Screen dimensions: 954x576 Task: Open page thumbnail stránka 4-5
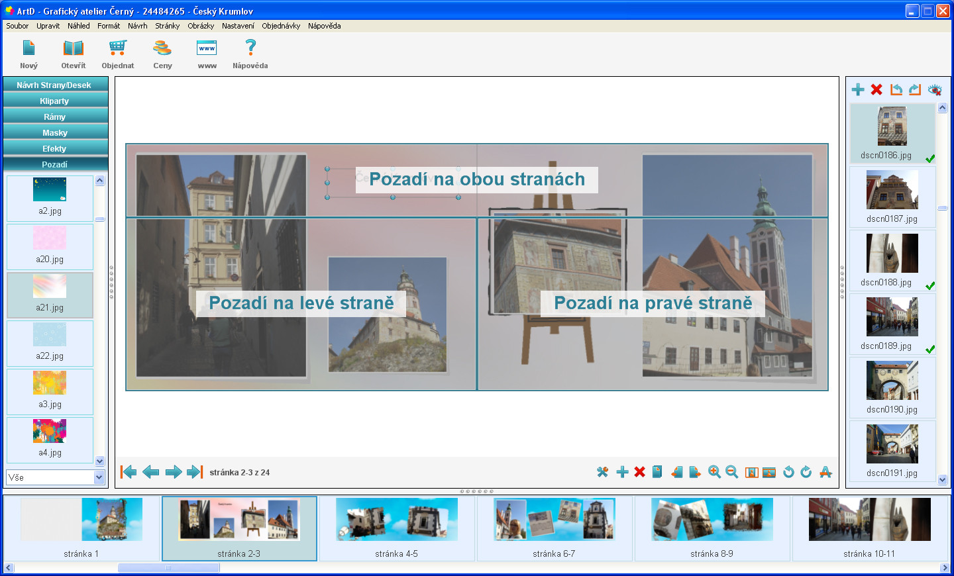click(x=397, y=528)
